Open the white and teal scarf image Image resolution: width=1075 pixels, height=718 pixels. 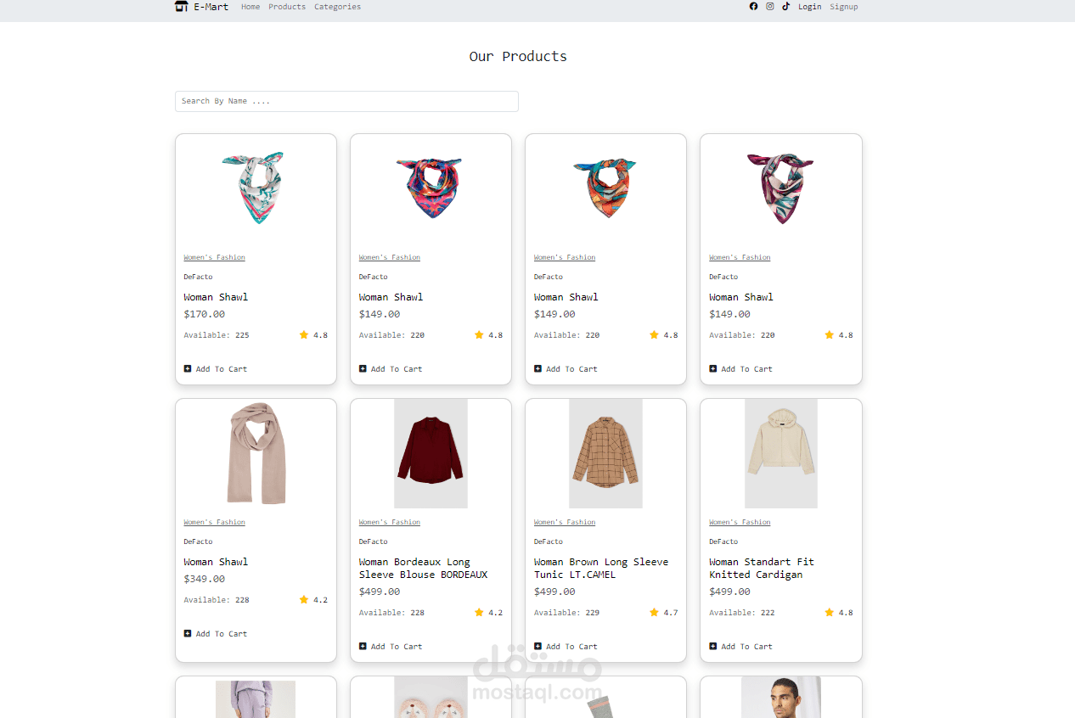coord(256,188)
